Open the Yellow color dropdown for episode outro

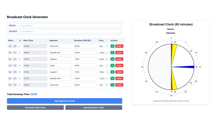(103, 78)
